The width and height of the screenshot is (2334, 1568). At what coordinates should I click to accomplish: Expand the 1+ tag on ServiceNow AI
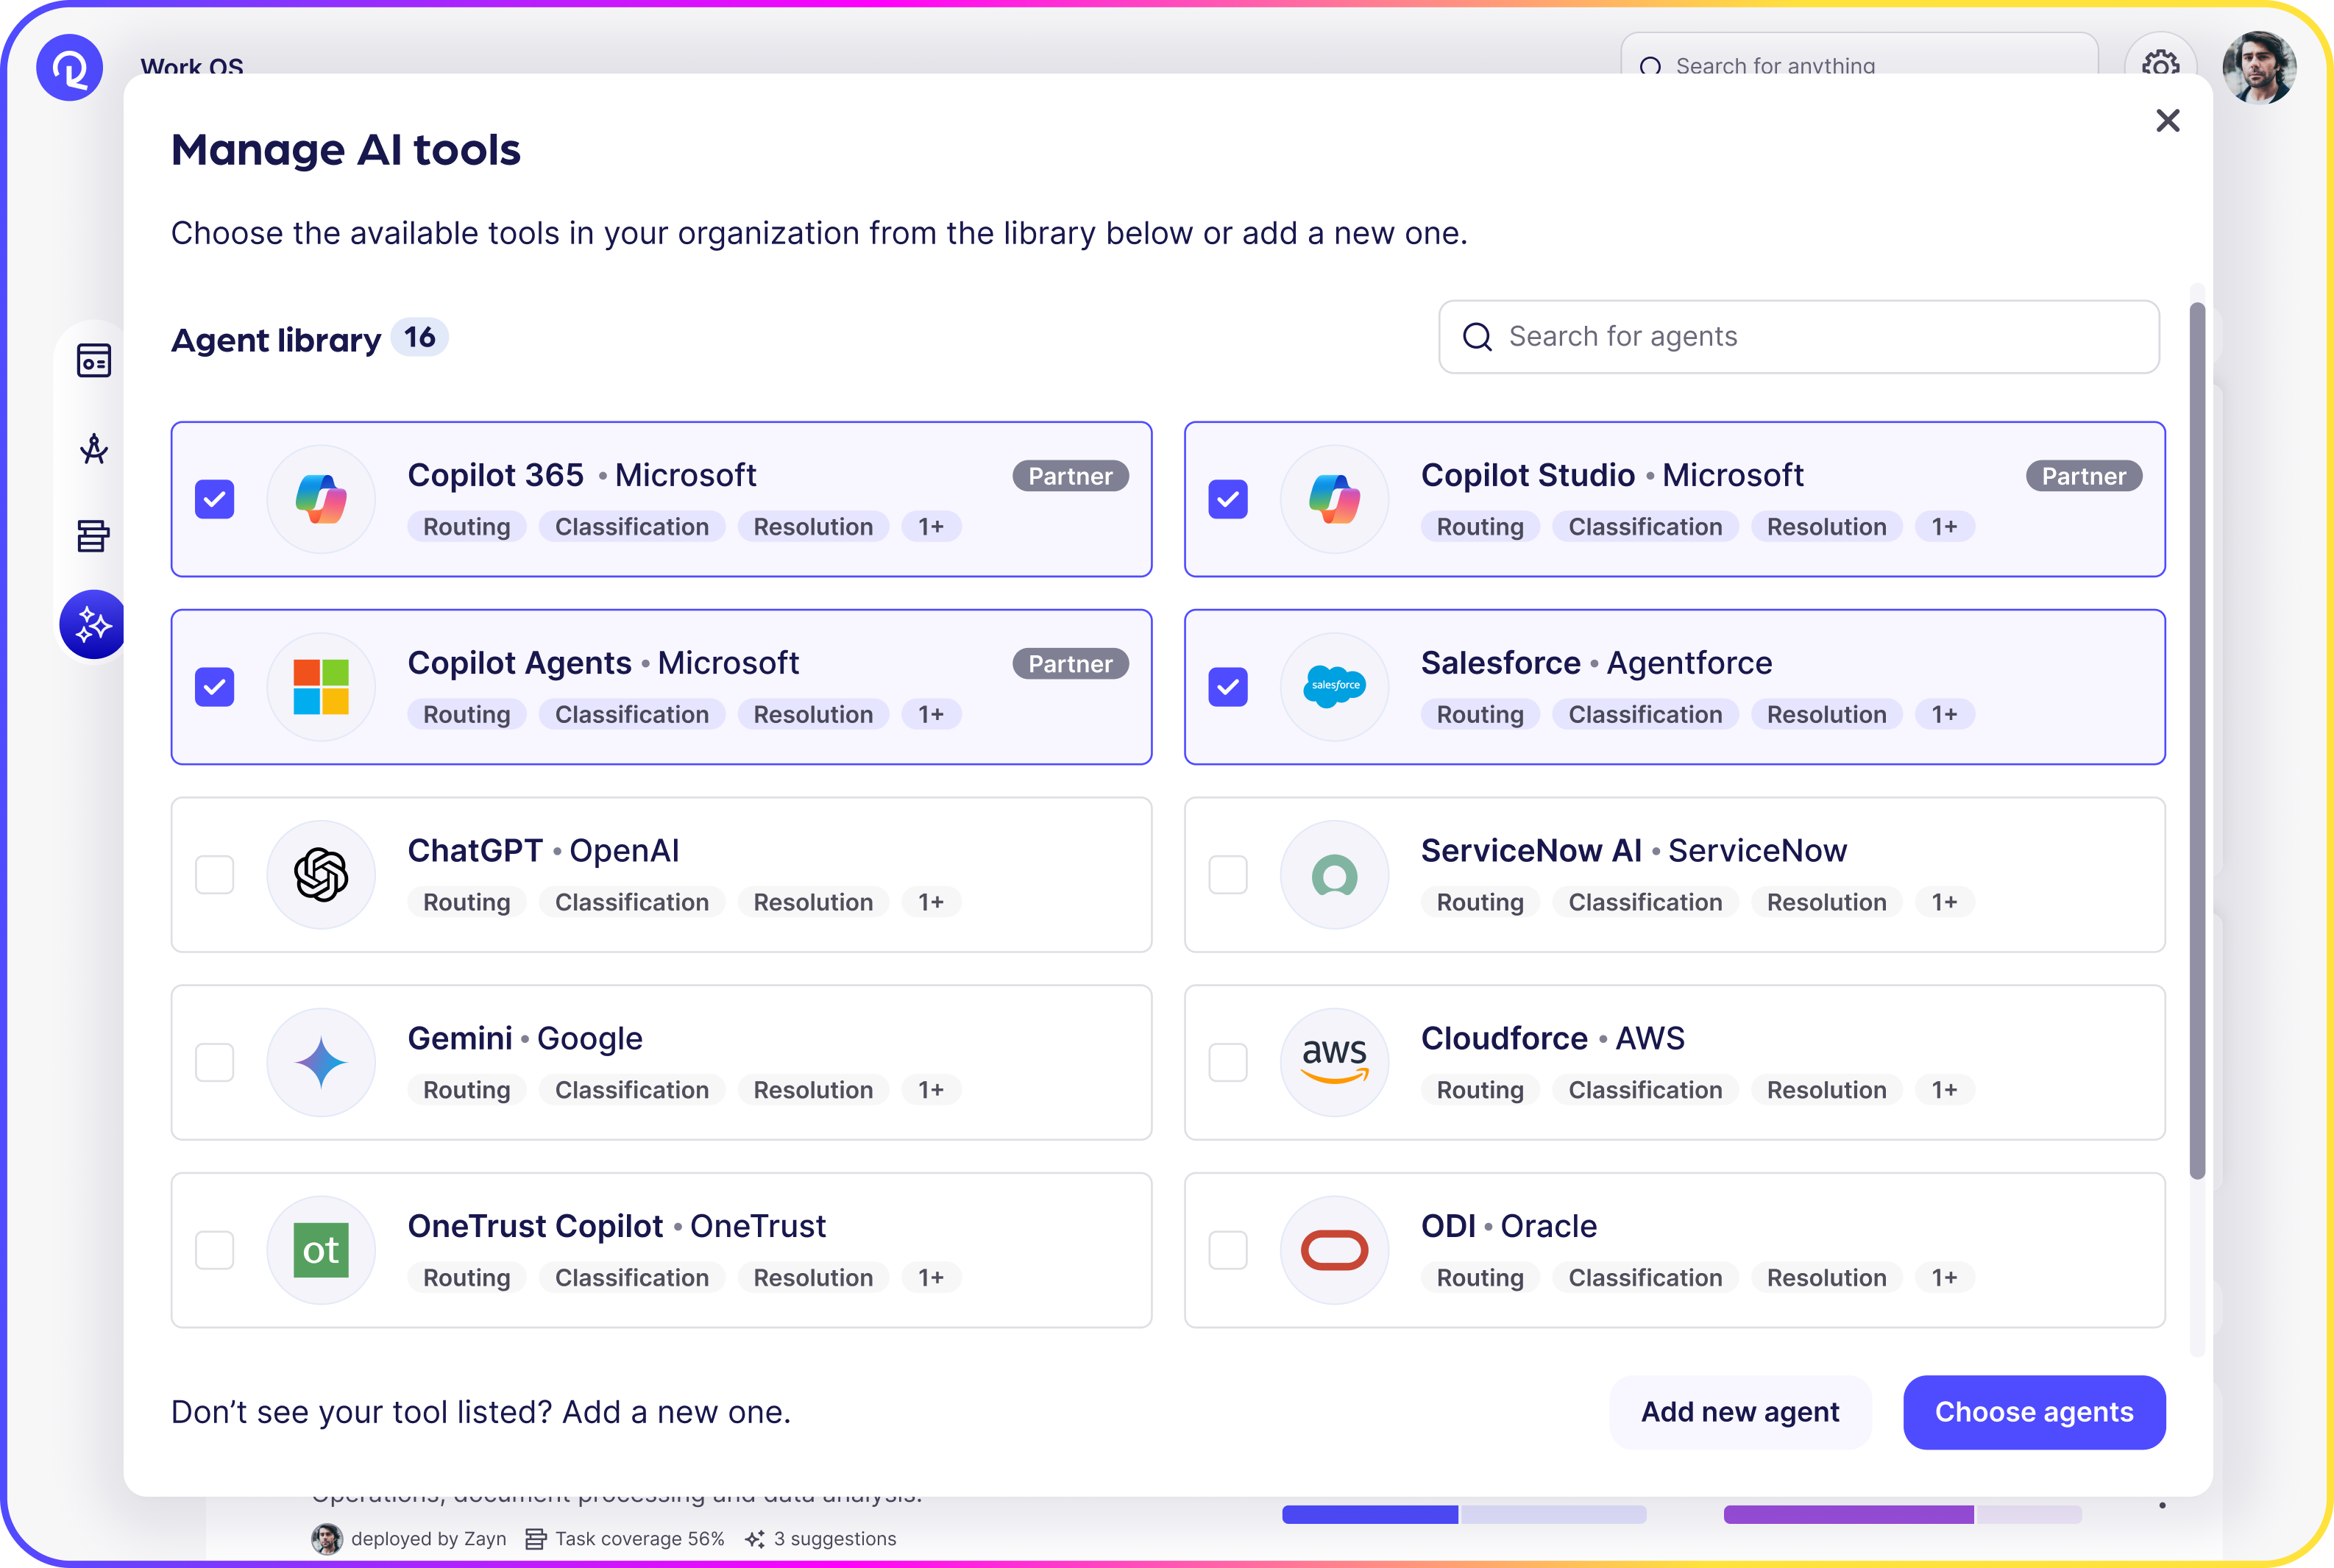click(x=1945, y=902)
